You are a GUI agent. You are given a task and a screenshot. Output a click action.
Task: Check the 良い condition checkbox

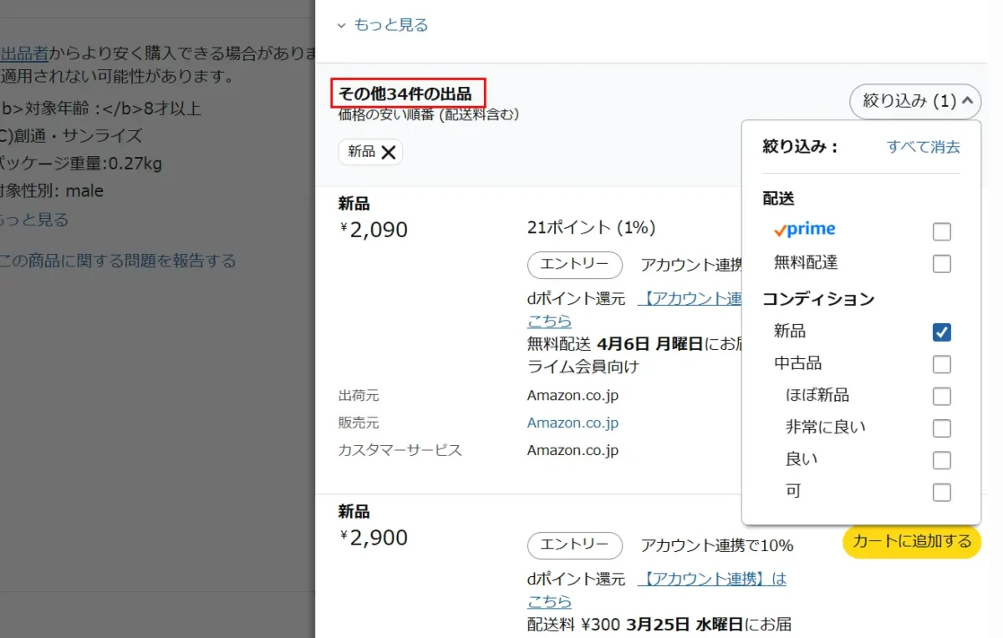942,460
